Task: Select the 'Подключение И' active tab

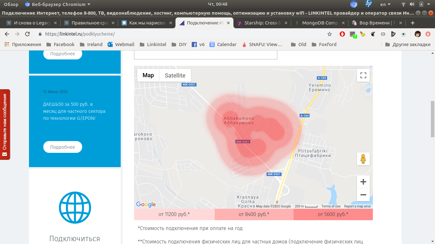Action: [x=204, y=23]
